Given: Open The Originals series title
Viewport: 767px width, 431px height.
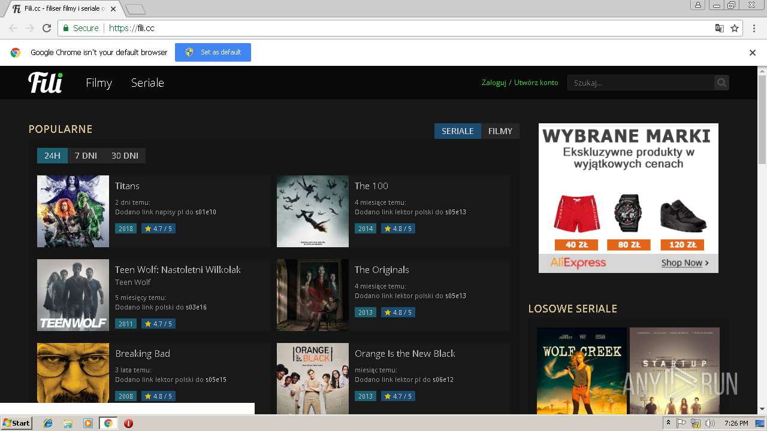Looking at the screenshot, I should pyautogui.click(x=382, y=270).
